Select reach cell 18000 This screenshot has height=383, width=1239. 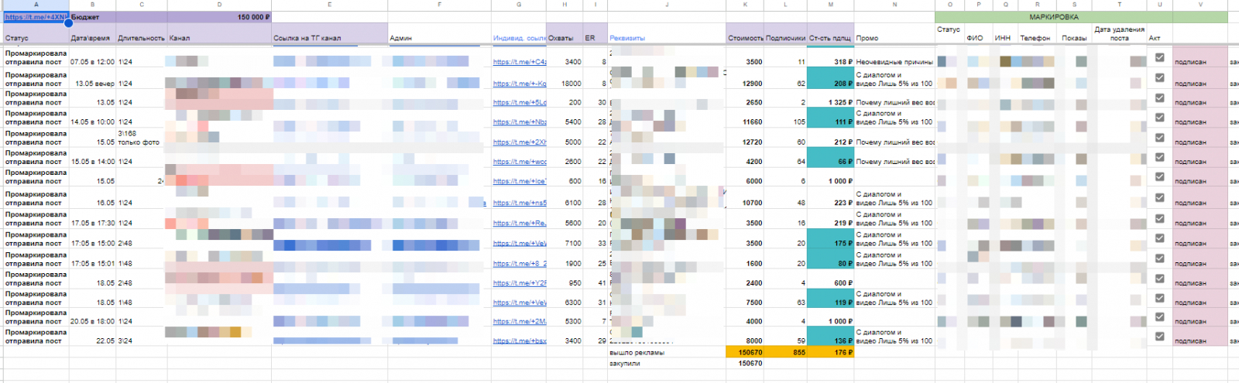tap(565, 78)
